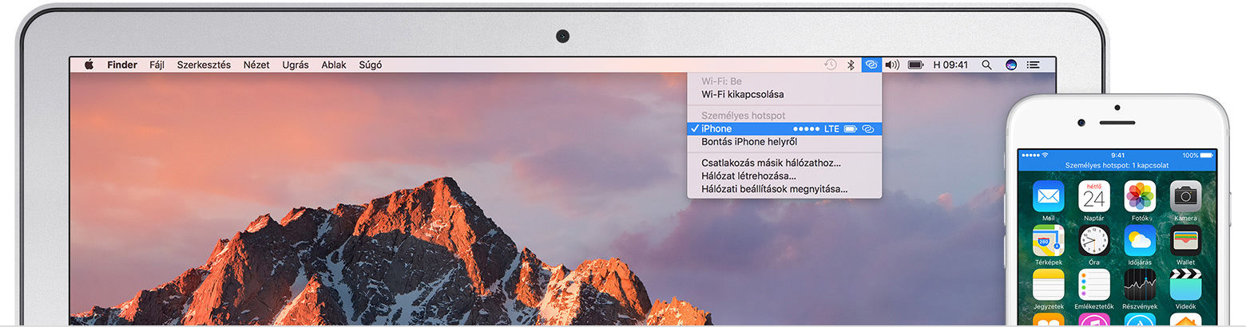Click the Wi-Fi: Be status text
Screen dimensions: 1246x327
tap(721, 81)
